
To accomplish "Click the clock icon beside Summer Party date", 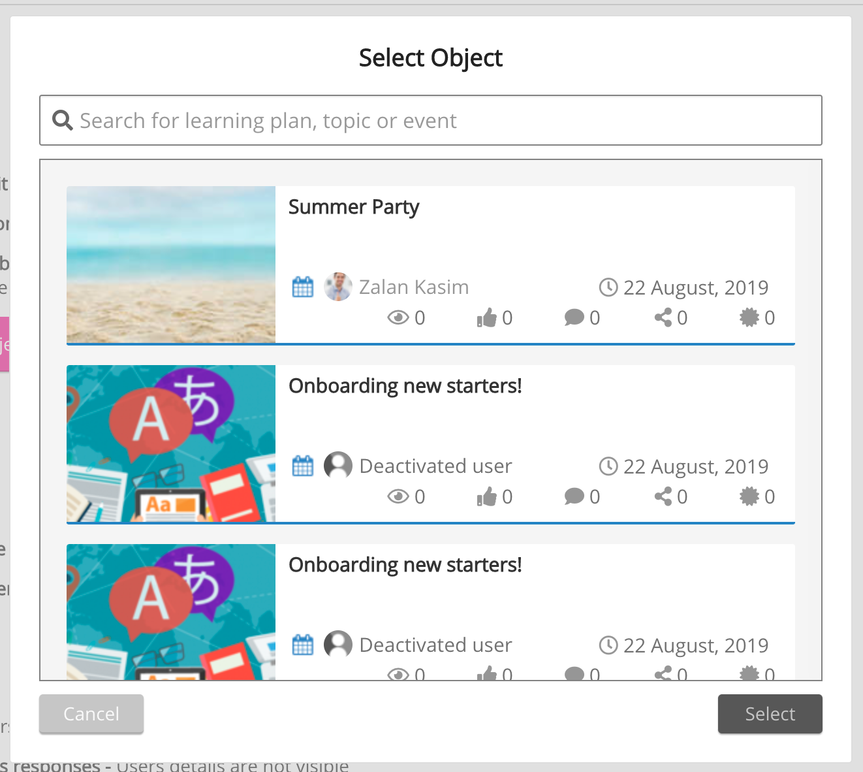I will (608, 287).
